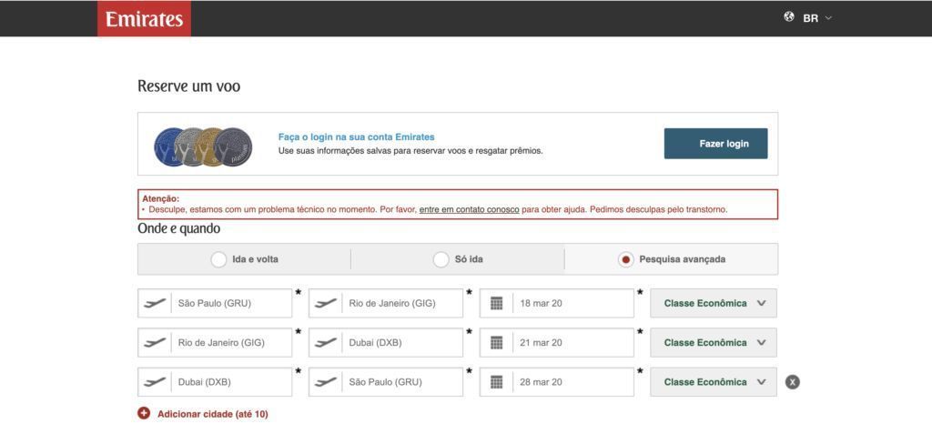Click the Rio de Janeiro (GIG) departure field in second row
The height and width of the screenshot is (434, 932).
215,342
